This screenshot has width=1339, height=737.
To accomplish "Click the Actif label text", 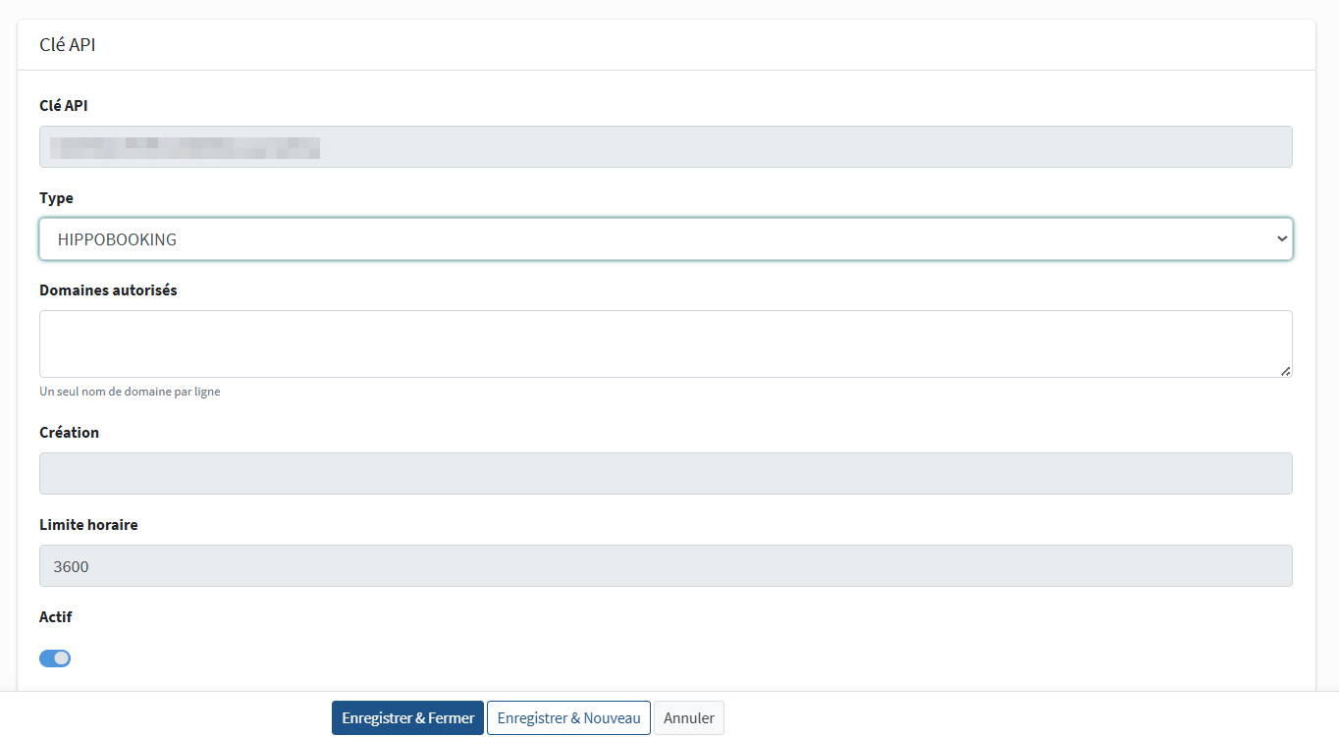I will (x=56, y=617).
